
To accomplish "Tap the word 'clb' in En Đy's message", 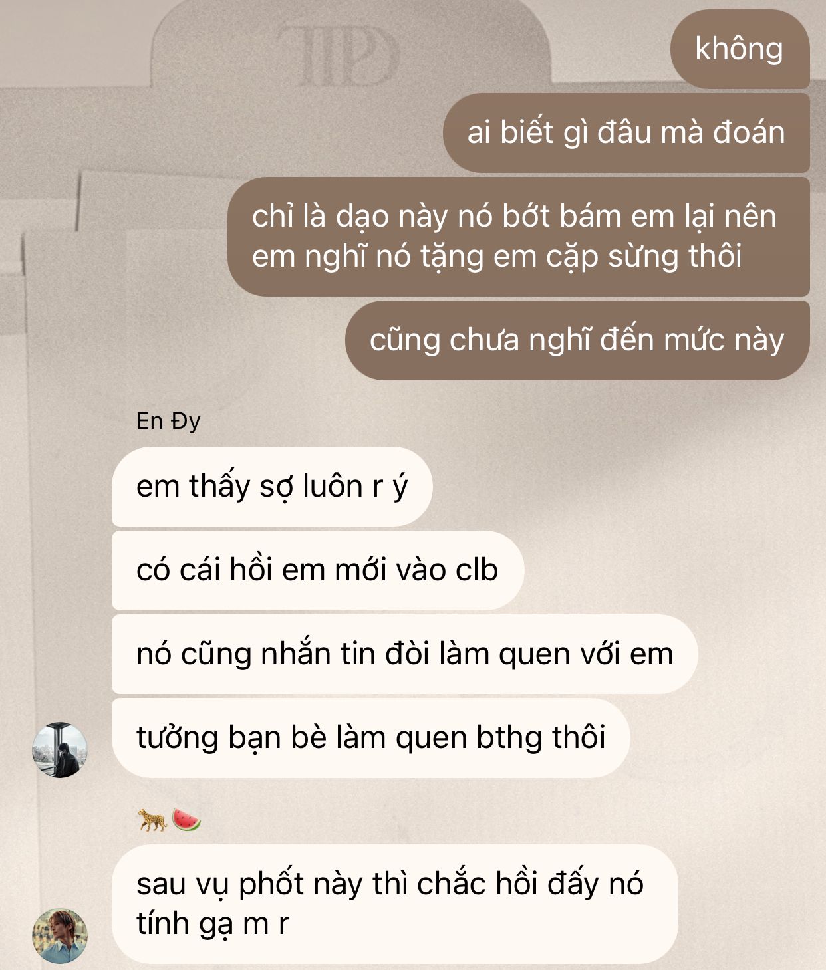I will coord(477,570).
